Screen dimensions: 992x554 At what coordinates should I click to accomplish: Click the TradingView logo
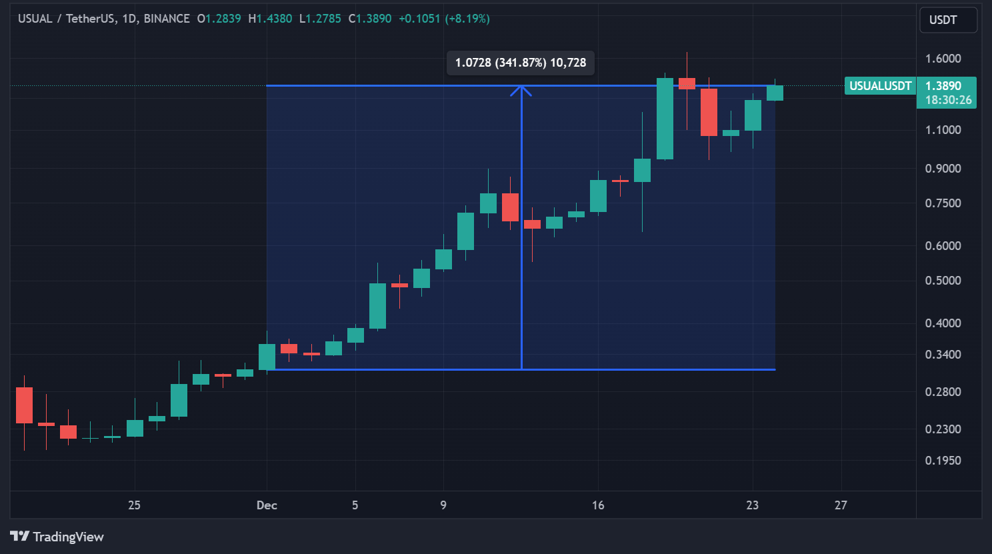[57, 537]
